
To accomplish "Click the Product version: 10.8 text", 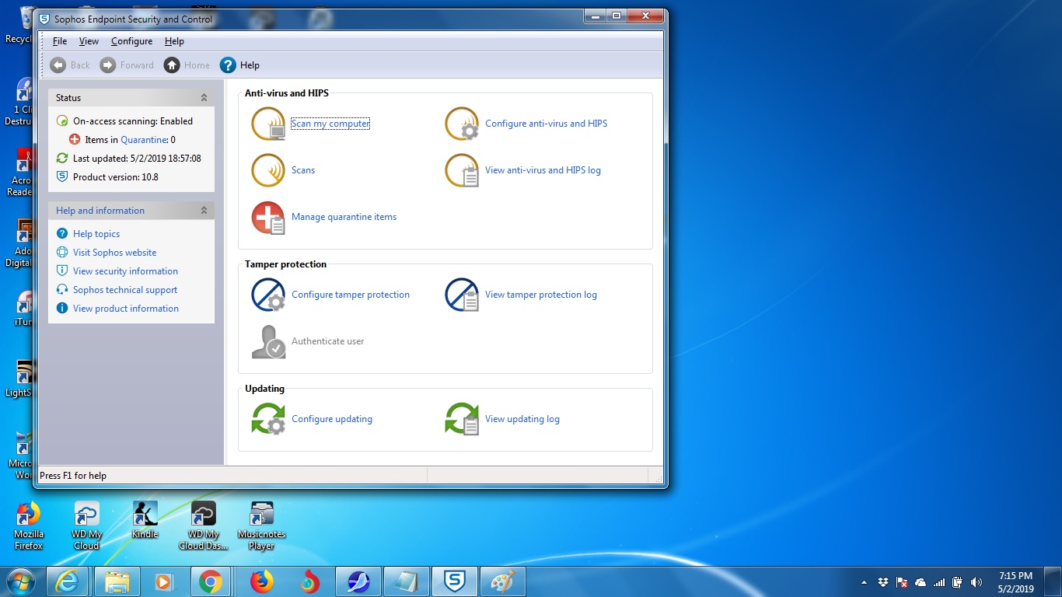I will [x=116, y=177].
